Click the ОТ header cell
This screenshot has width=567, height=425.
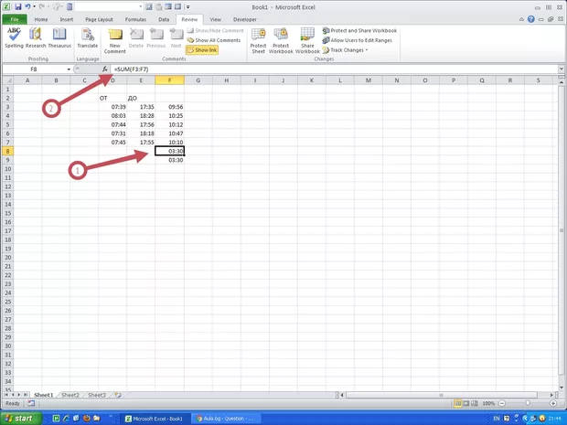[112, 98]
